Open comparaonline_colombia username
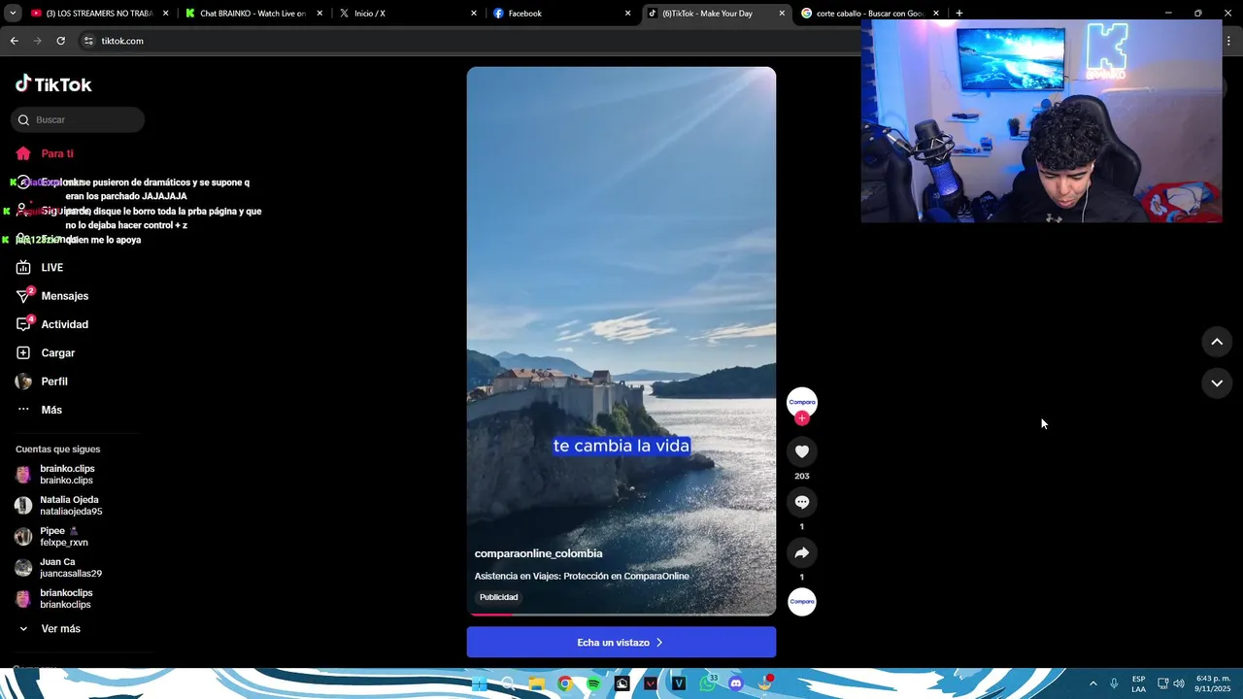1243x699 pixels. [539, 553]
